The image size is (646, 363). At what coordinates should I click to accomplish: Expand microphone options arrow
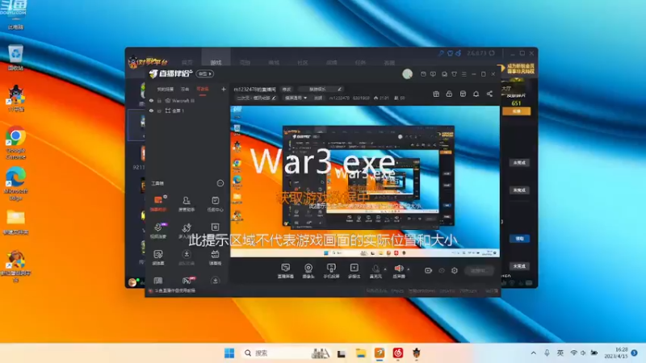pos(385,269)
